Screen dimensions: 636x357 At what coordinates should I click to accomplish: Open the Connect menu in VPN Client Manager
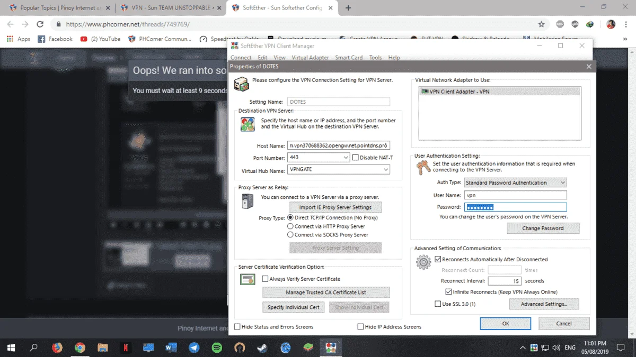pyautogui.click(x=241, y=58)
